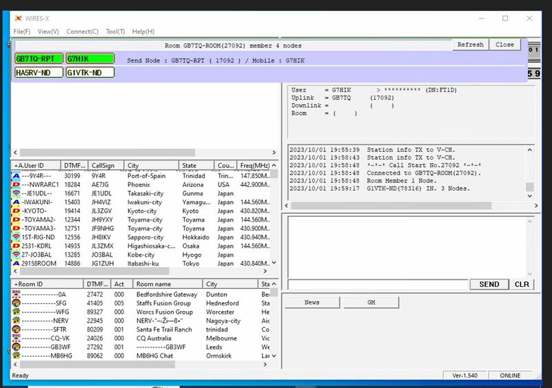Image resolution: width=552 pixels, height=388 pixels.
Task: Clear the message box with CLR
Action: click(x=522, y=284)
